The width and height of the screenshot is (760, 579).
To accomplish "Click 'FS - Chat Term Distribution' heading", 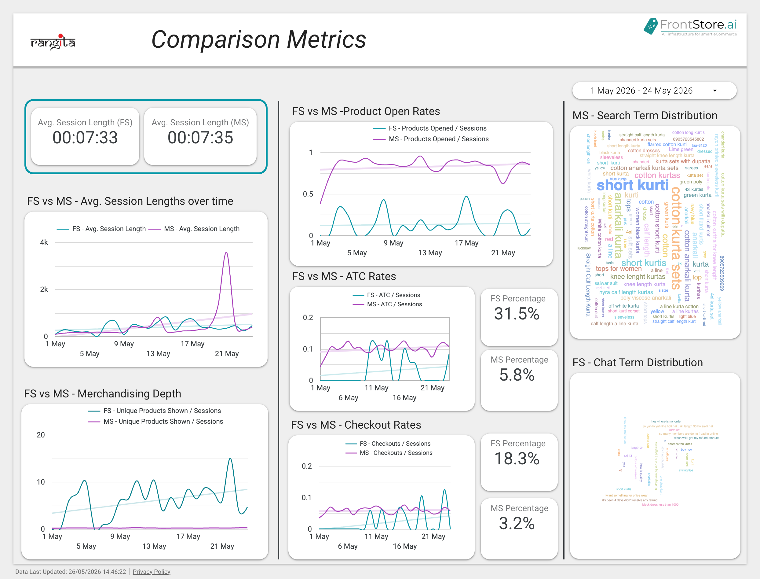I will click(638, 363).
